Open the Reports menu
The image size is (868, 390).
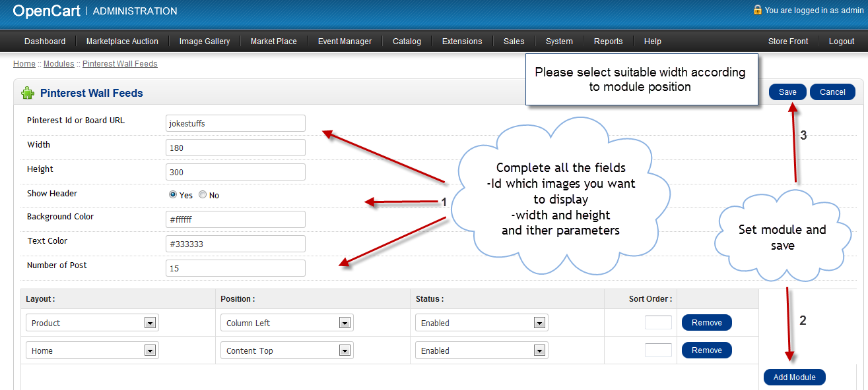[x=608, y=42]
